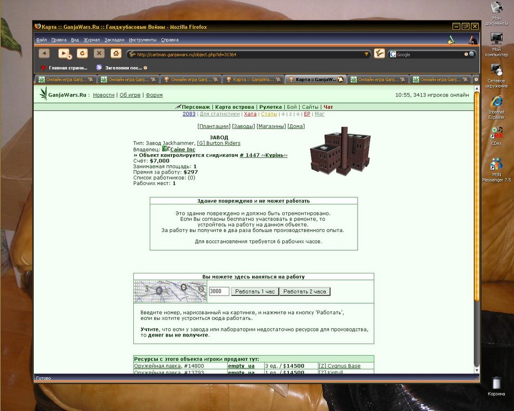Stop loading with the X toolbar icon
The image size is (514, 411).
point(99,53)
